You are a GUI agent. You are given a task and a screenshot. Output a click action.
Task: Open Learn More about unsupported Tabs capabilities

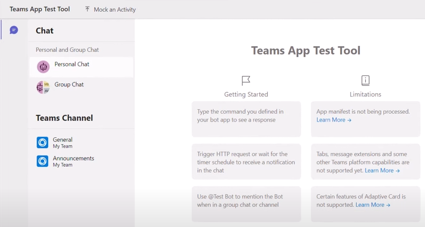[x=382, y=171]
